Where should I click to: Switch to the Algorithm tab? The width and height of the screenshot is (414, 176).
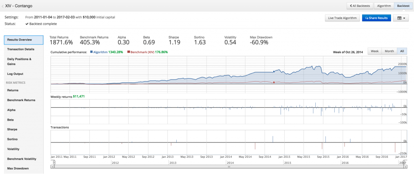click(384, 6)
